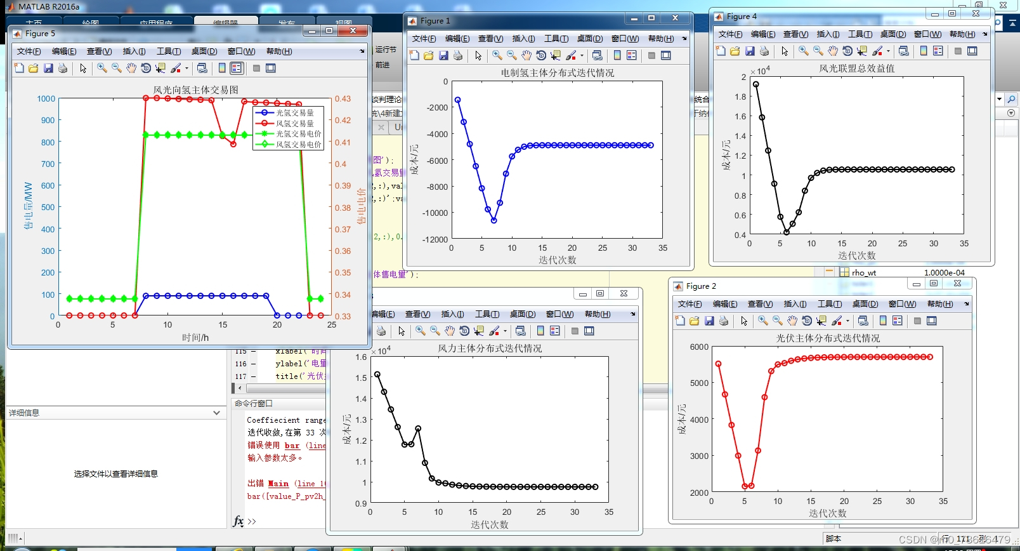This screenshot has width=1020, height=551.
Task: Open 插入(I) menu in Figure 5
Action: click(x=134, y=51)
